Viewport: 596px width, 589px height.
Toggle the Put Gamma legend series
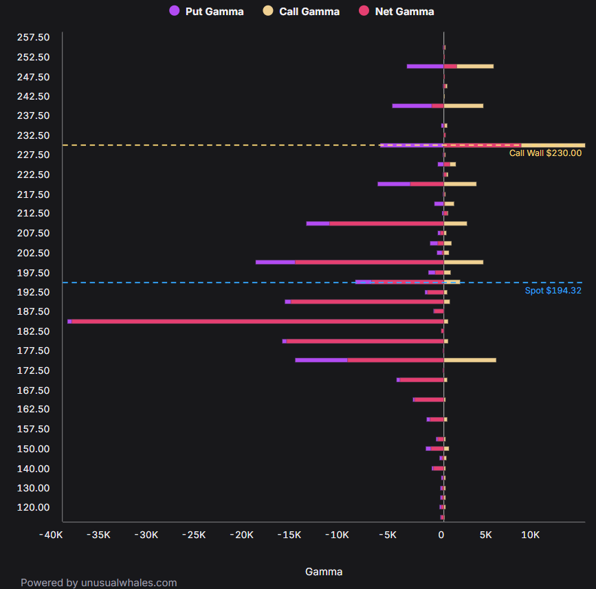pyautogui.click(x=206, y=12)
